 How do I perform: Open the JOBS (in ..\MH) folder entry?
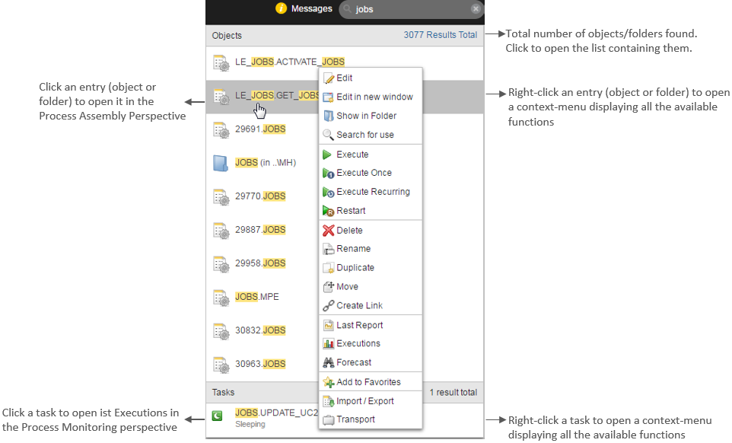click(x=265, y=162)
